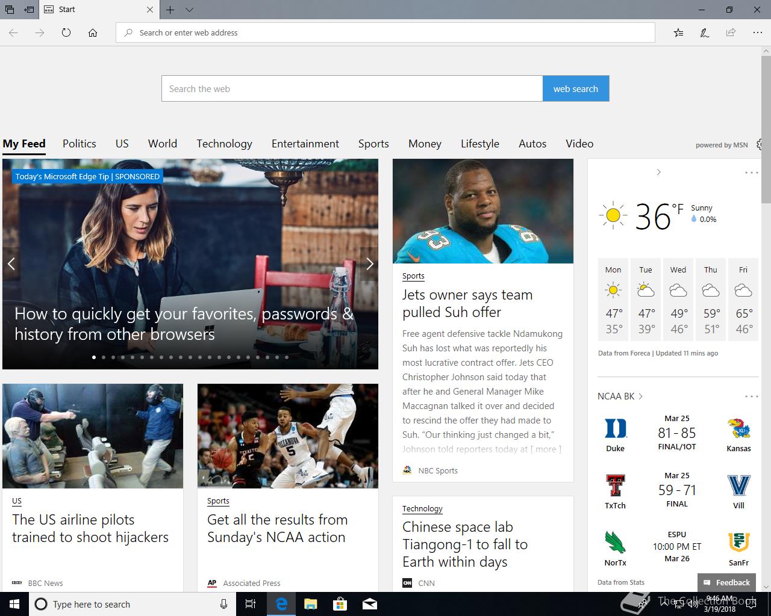Click the Search the web box
The image size is (771, 616).
click(352, 88)
